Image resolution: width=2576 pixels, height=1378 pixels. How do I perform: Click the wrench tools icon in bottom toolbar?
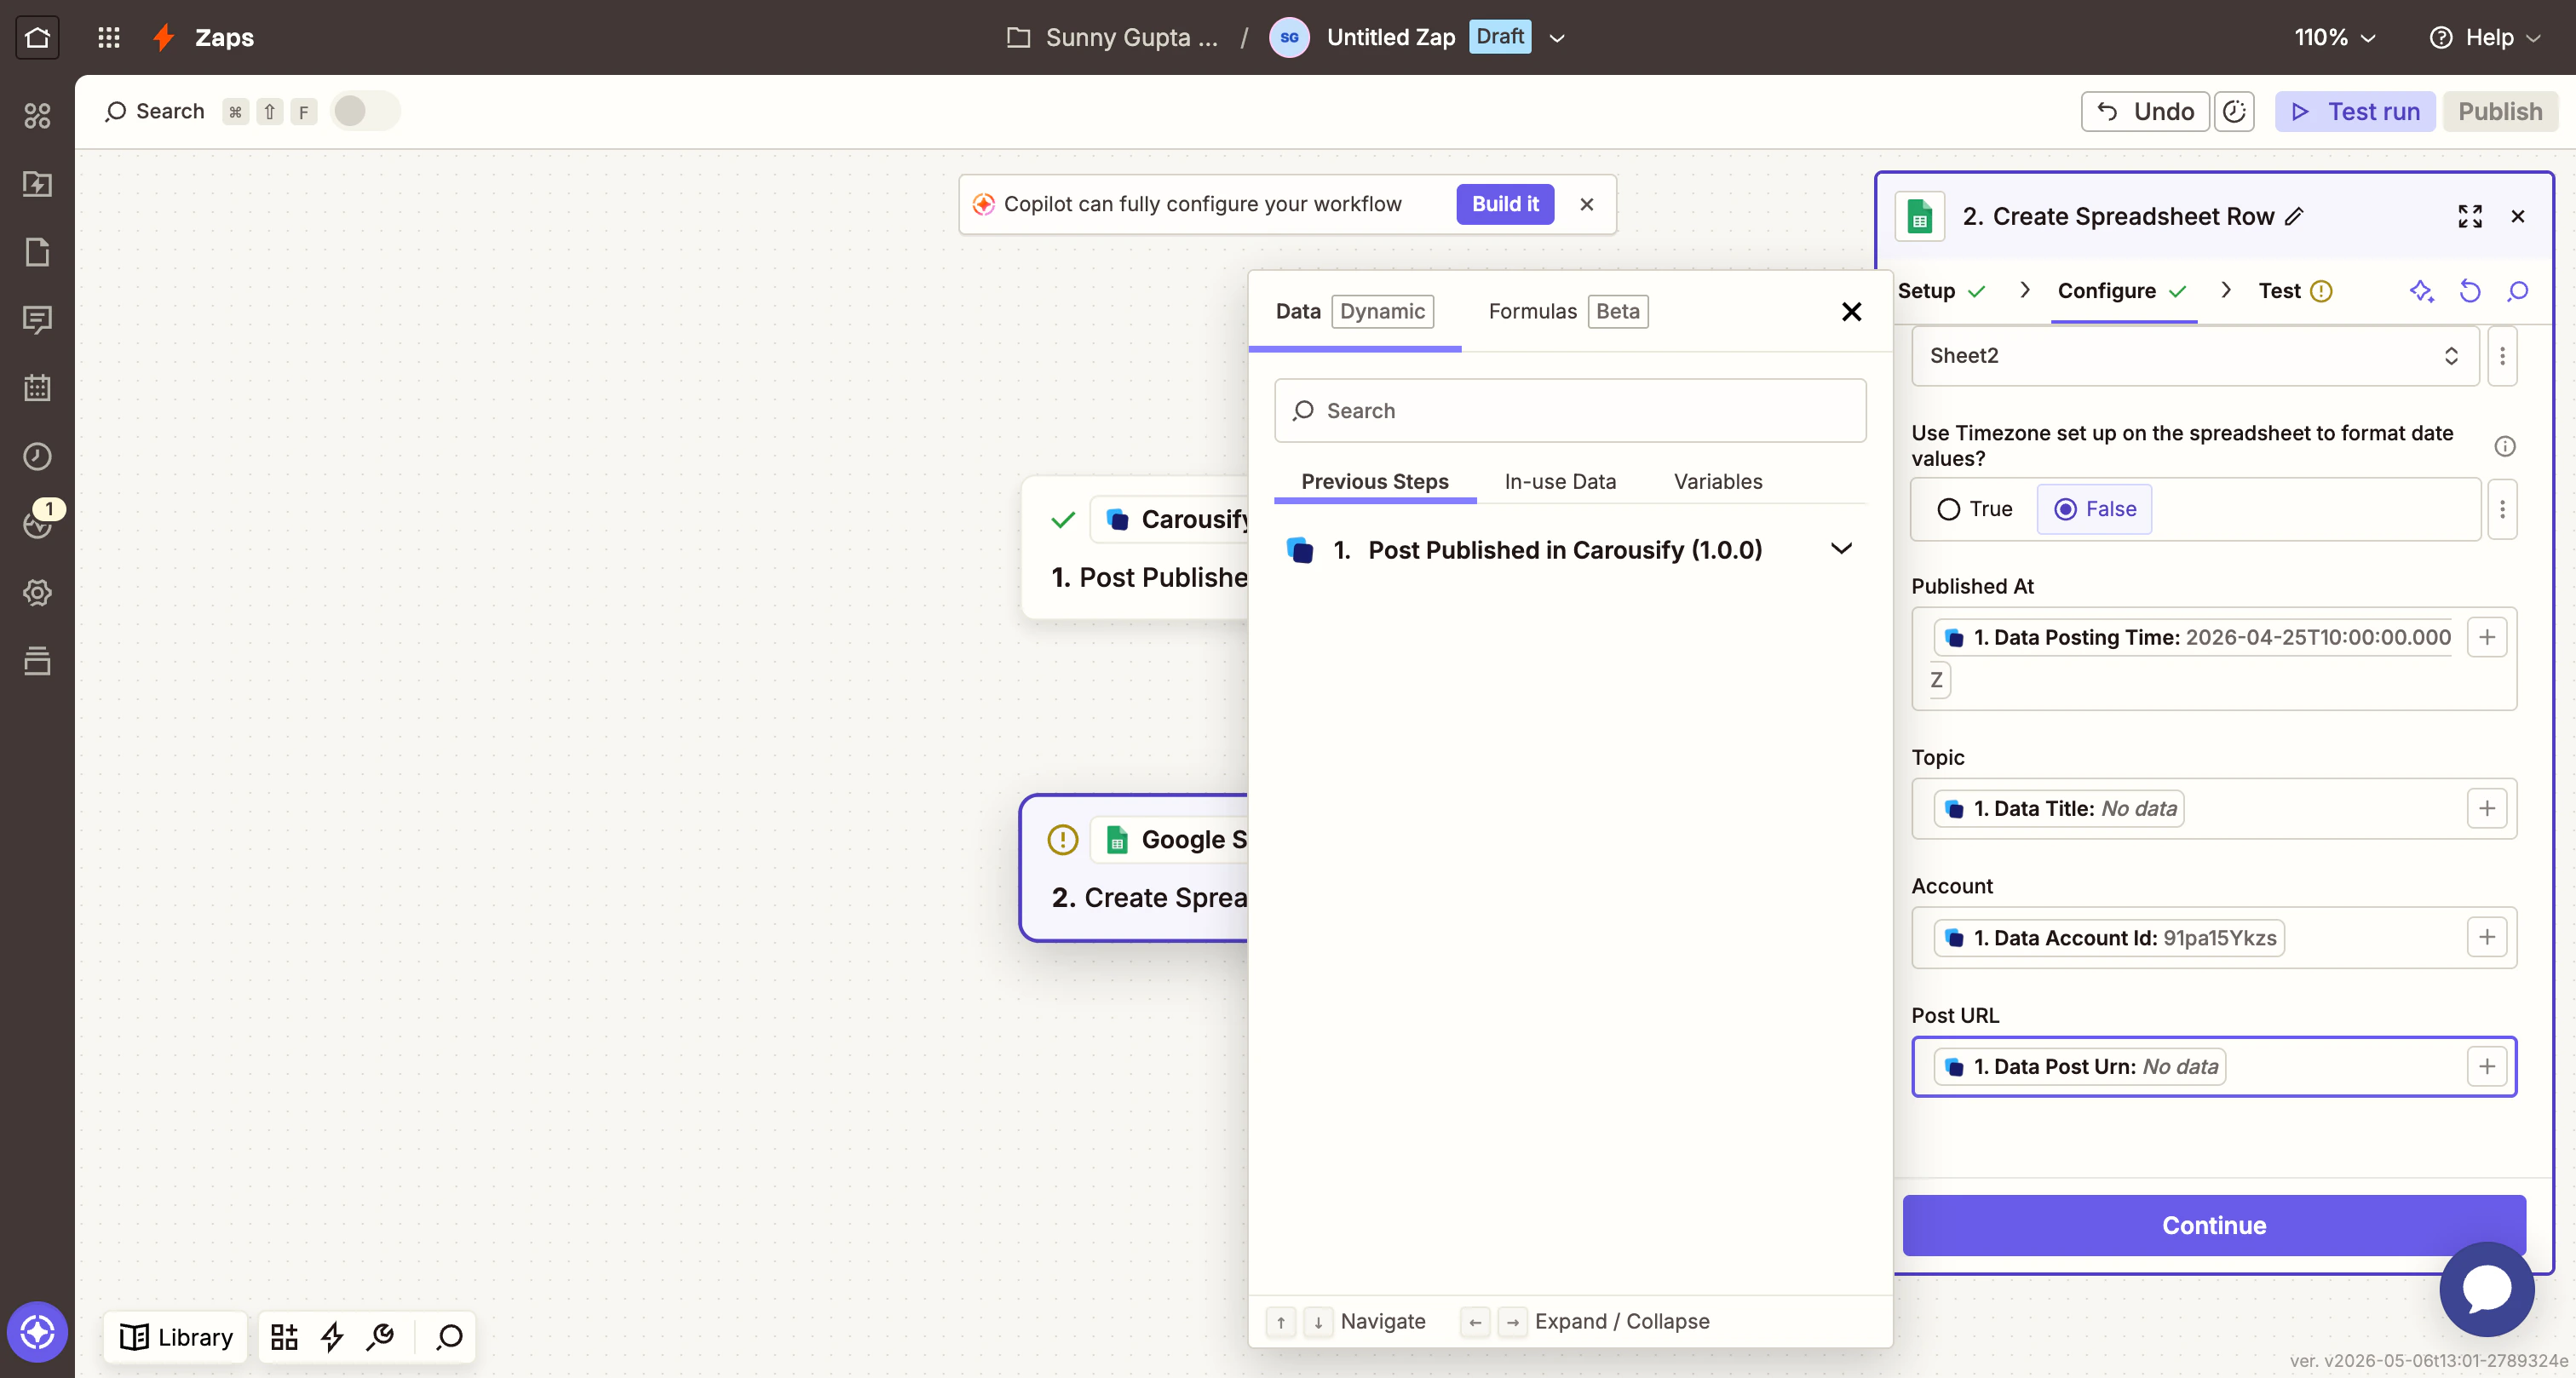381,1336
